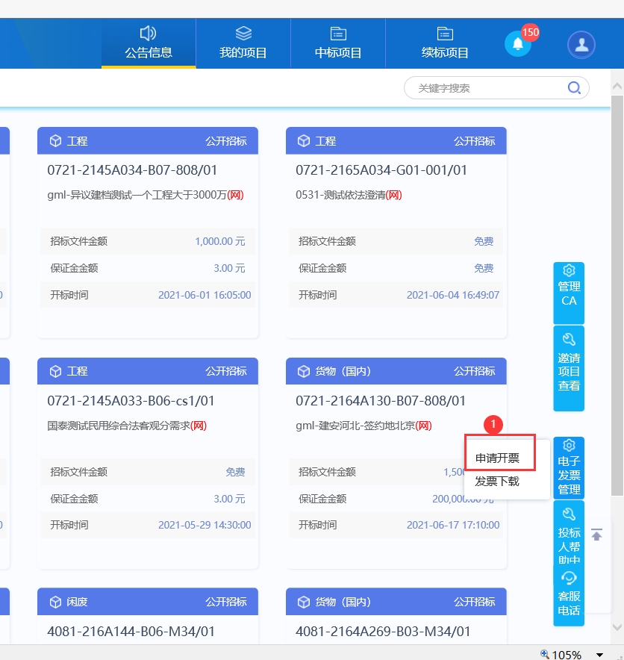Screen dimensions: 624x660
Task: Click the 关键字搜索 input field
Action: point(485,88)
